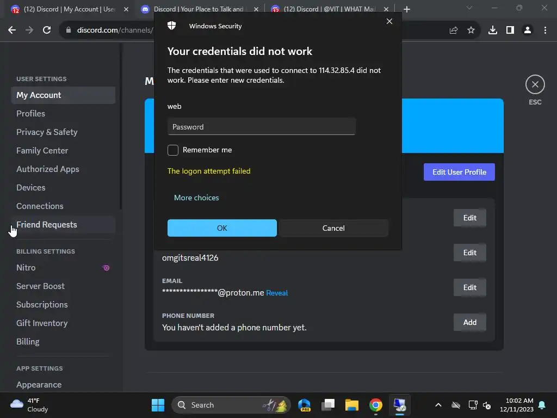Expand More choices in credentials dialog

point(196,198)
